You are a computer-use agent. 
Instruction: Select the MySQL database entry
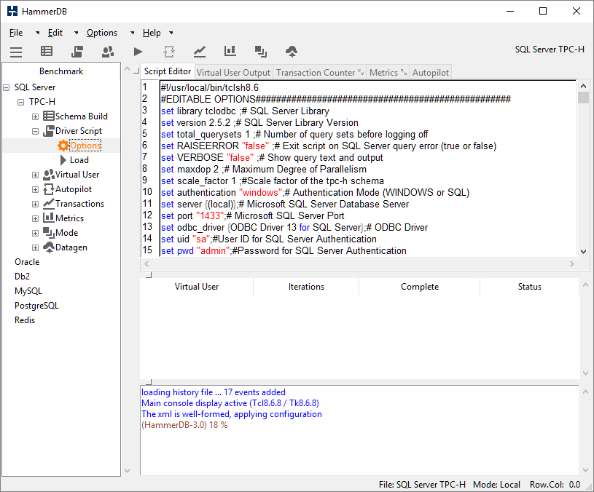(28, 291)
